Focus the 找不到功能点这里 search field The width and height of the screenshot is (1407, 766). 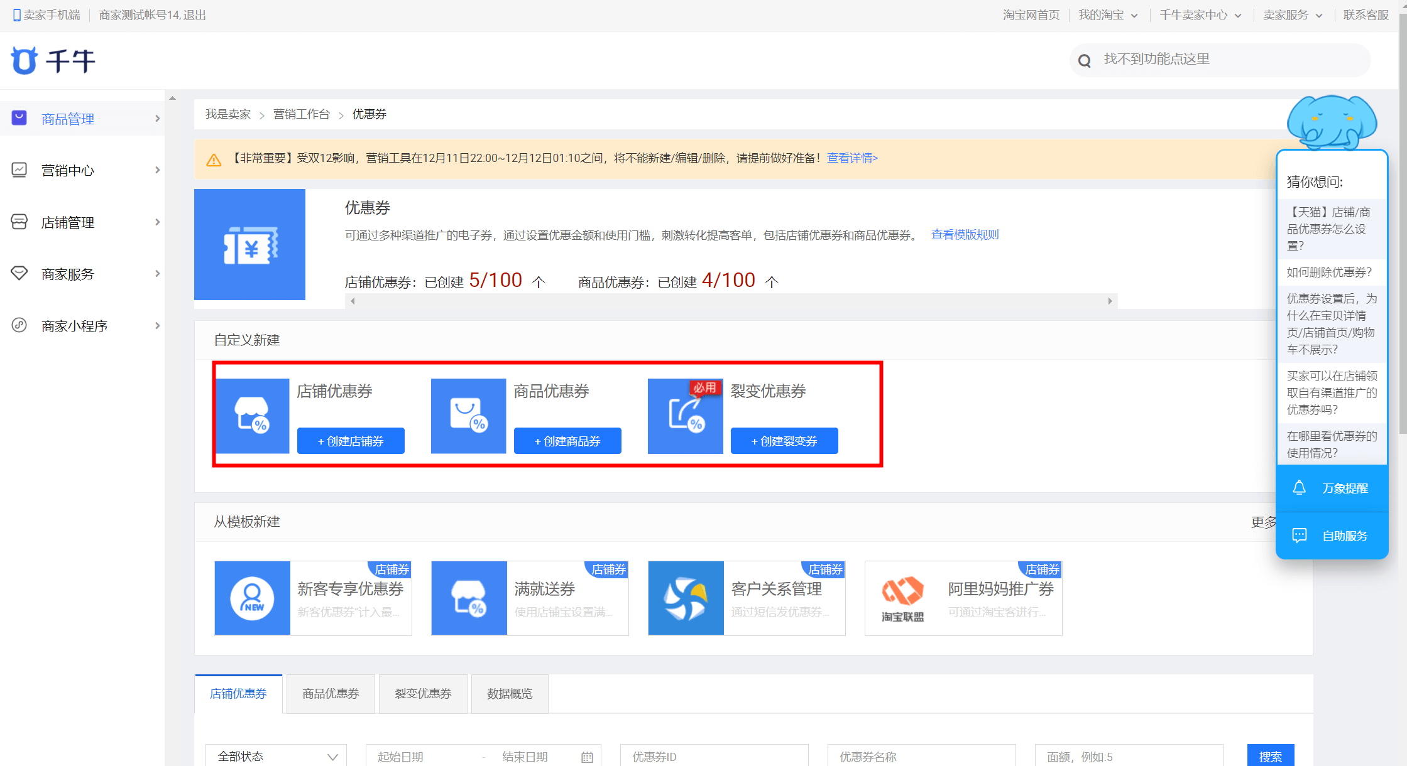(1220, 60)
